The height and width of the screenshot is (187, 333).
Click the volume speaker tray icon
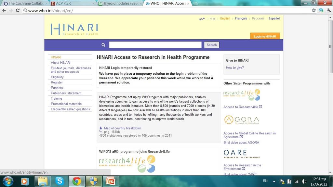tap(304, 181)
